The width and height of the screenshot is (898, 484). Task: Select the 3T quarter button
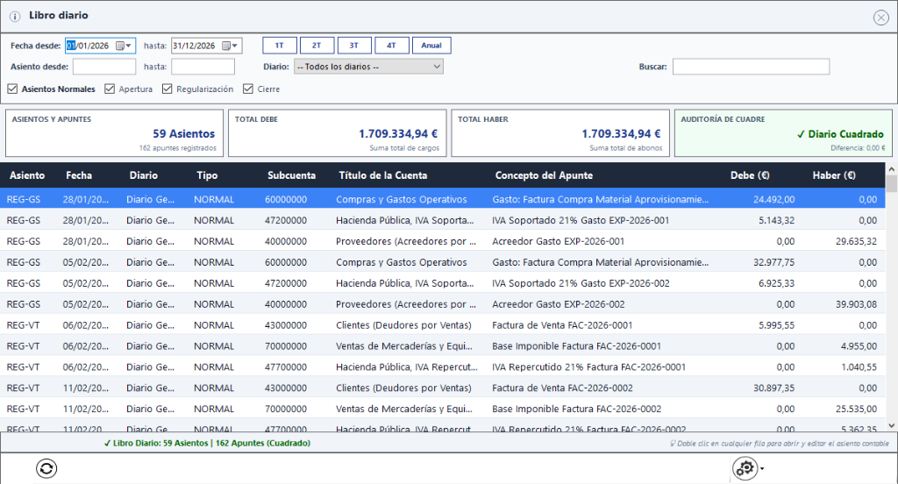(x=354, y=46)
